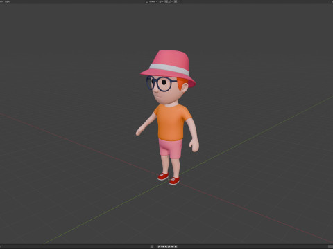Open the Object menu in viewport header
333x249 pixels.
[x=8, y=1]
